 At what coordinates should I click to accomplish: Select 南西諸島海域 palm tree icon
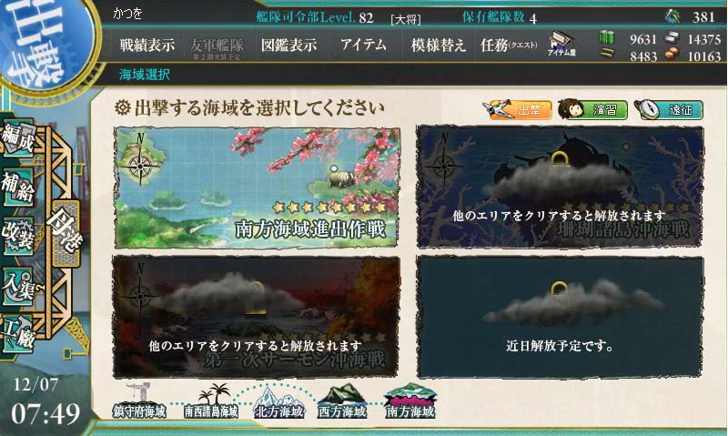coord(211,401)
